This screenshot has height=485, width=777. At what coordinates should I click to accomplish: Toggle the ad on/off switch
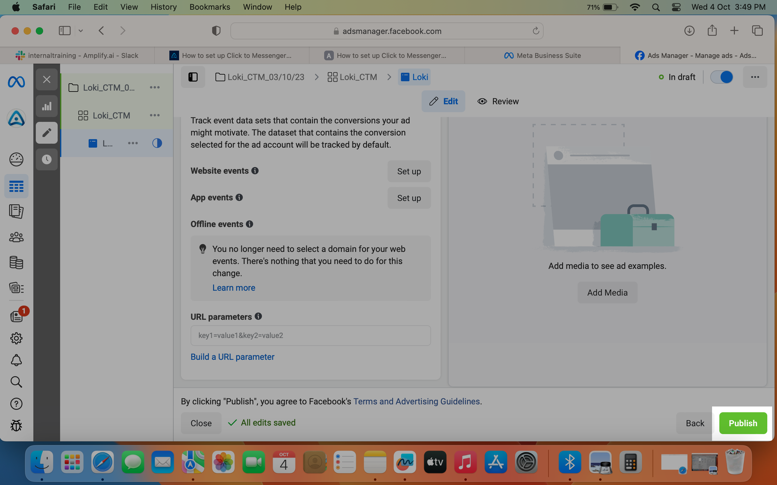pos(721,77)
